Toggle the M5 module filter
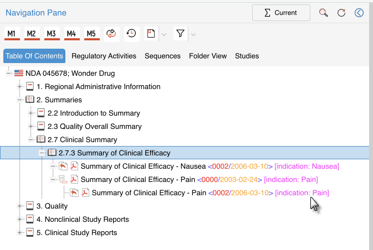This screenshot has width=373, height=250. pos(91,34)
